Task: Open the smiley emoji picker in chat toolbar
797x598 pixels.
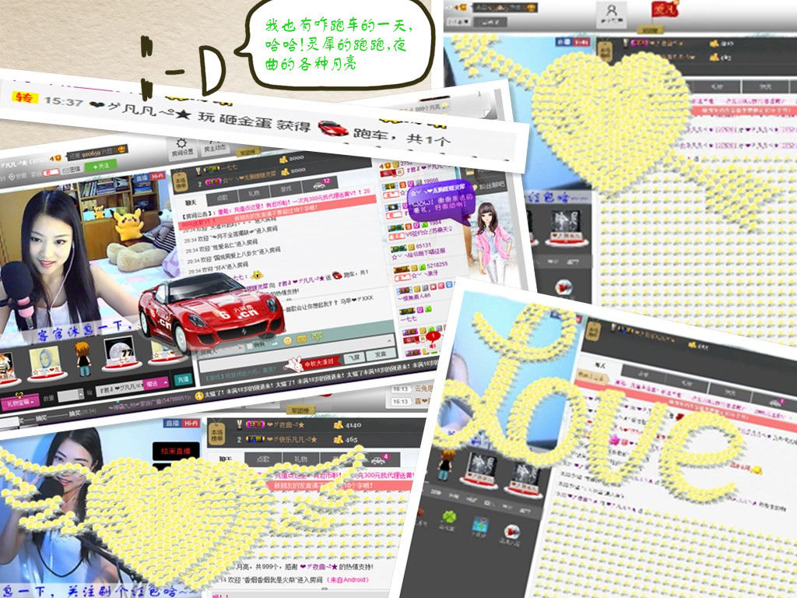Action: [x=288, y=340]
